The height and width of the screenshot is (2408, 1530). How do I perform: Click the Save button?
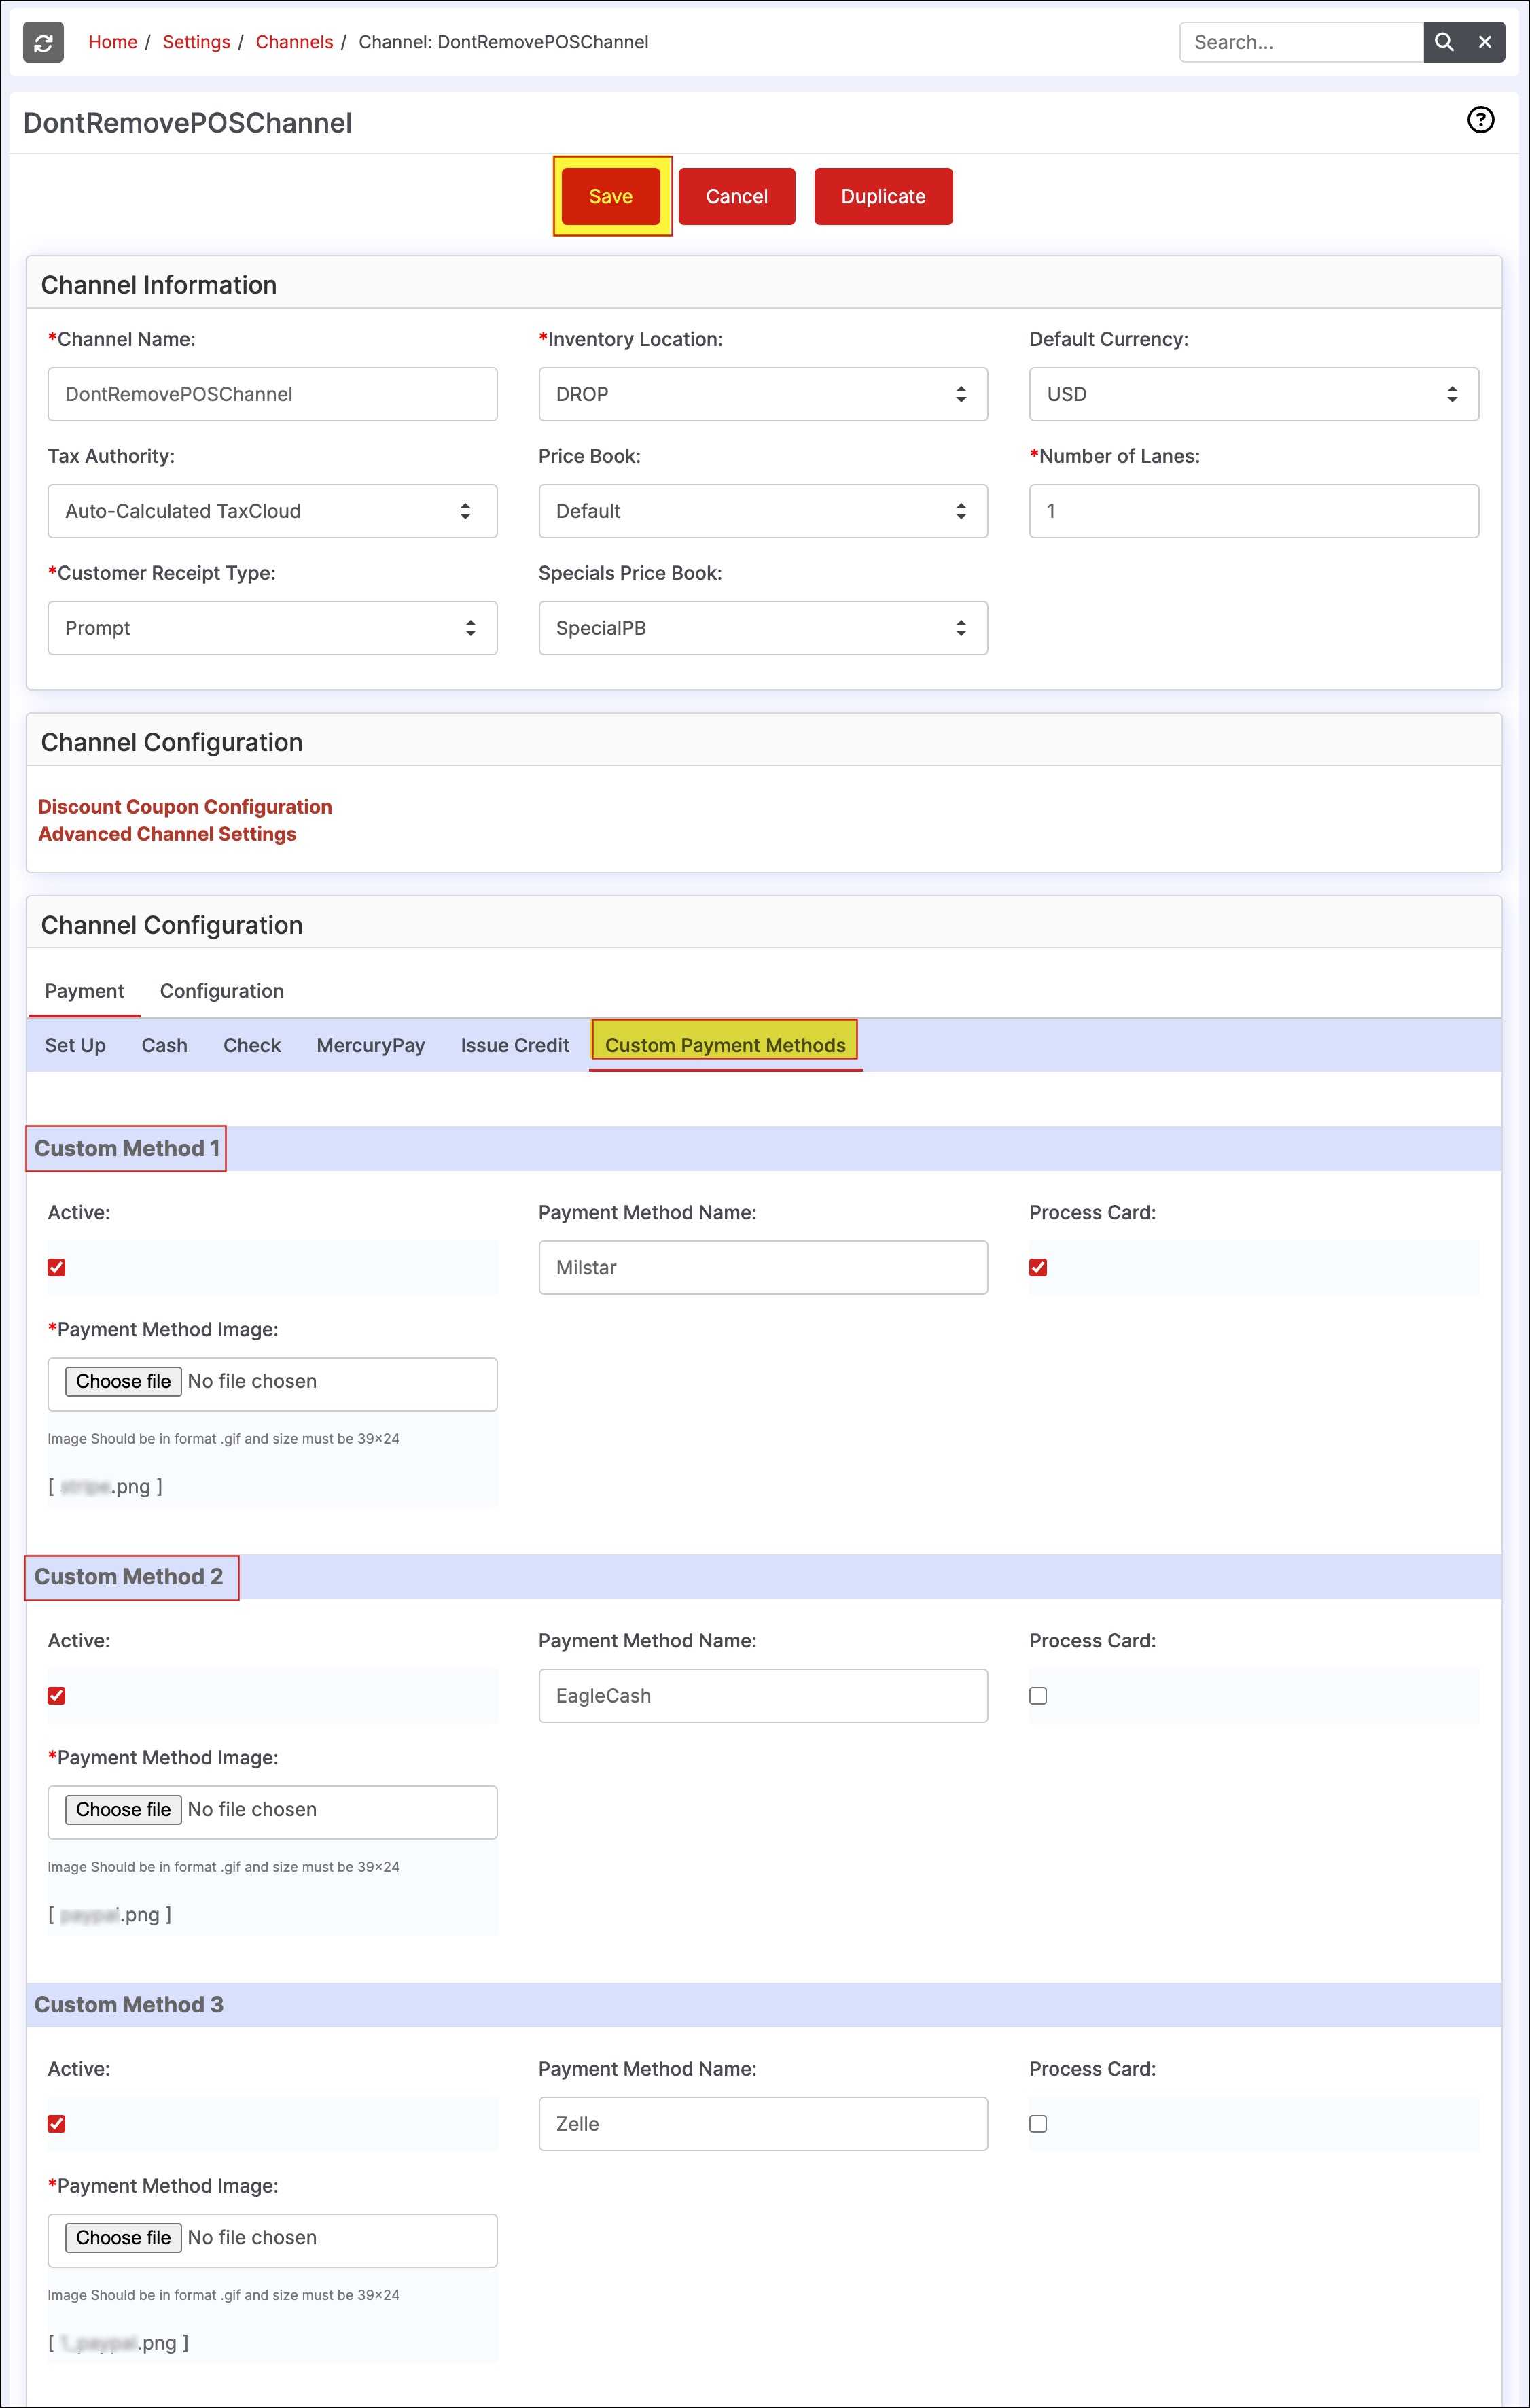point(609,196)
